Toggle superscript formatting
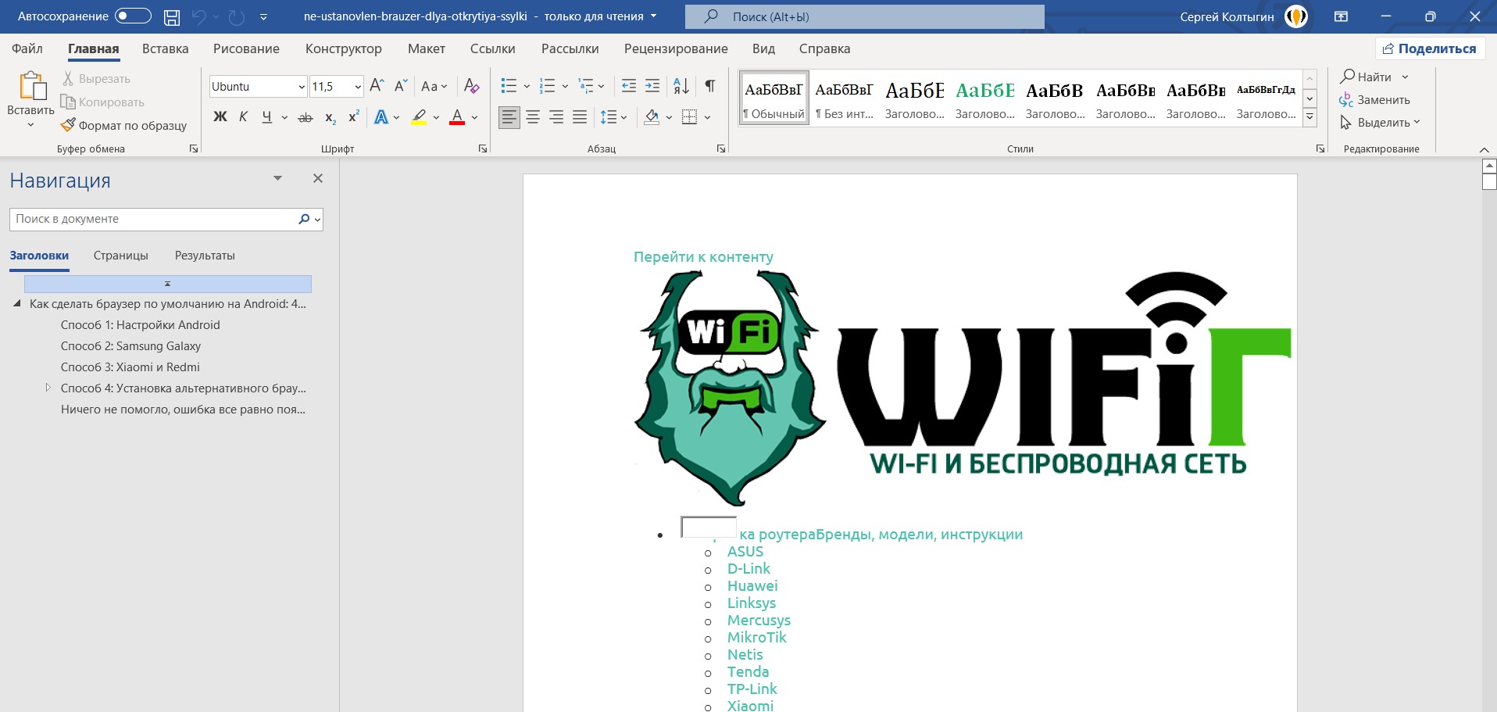 [x=353, y=117]
